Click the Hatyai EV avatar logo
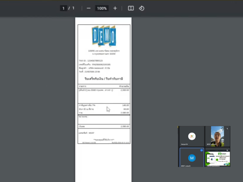Image resolution: width=243 pixels, height=182 pixels. [x=191, y=136]
